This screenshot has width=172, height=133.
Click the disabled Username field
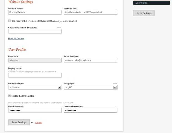(x=35, y=60)
